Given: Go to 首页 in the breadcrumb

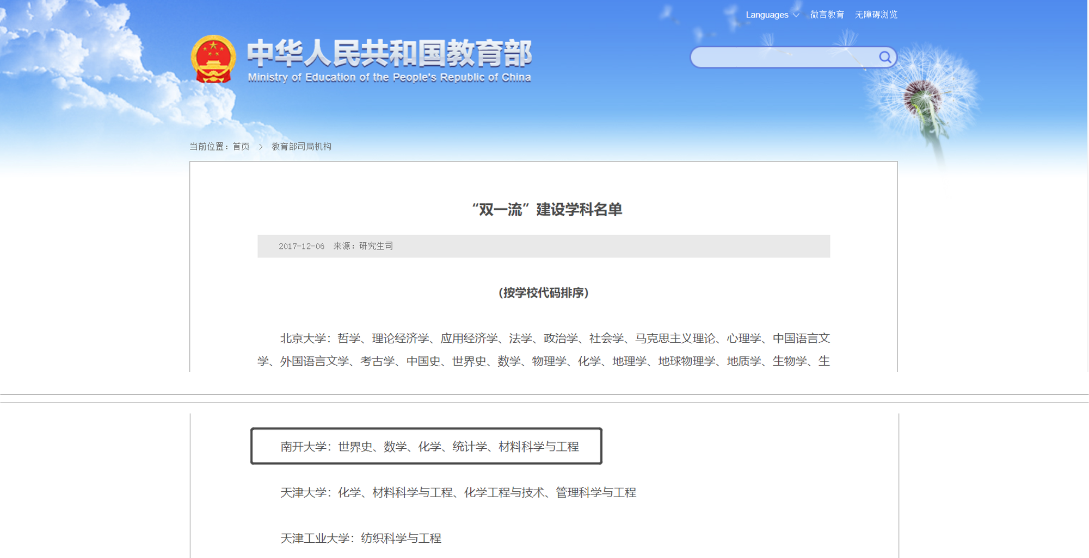Looking at the screenshot, I should pyautogui.click(x=241, y=147).
